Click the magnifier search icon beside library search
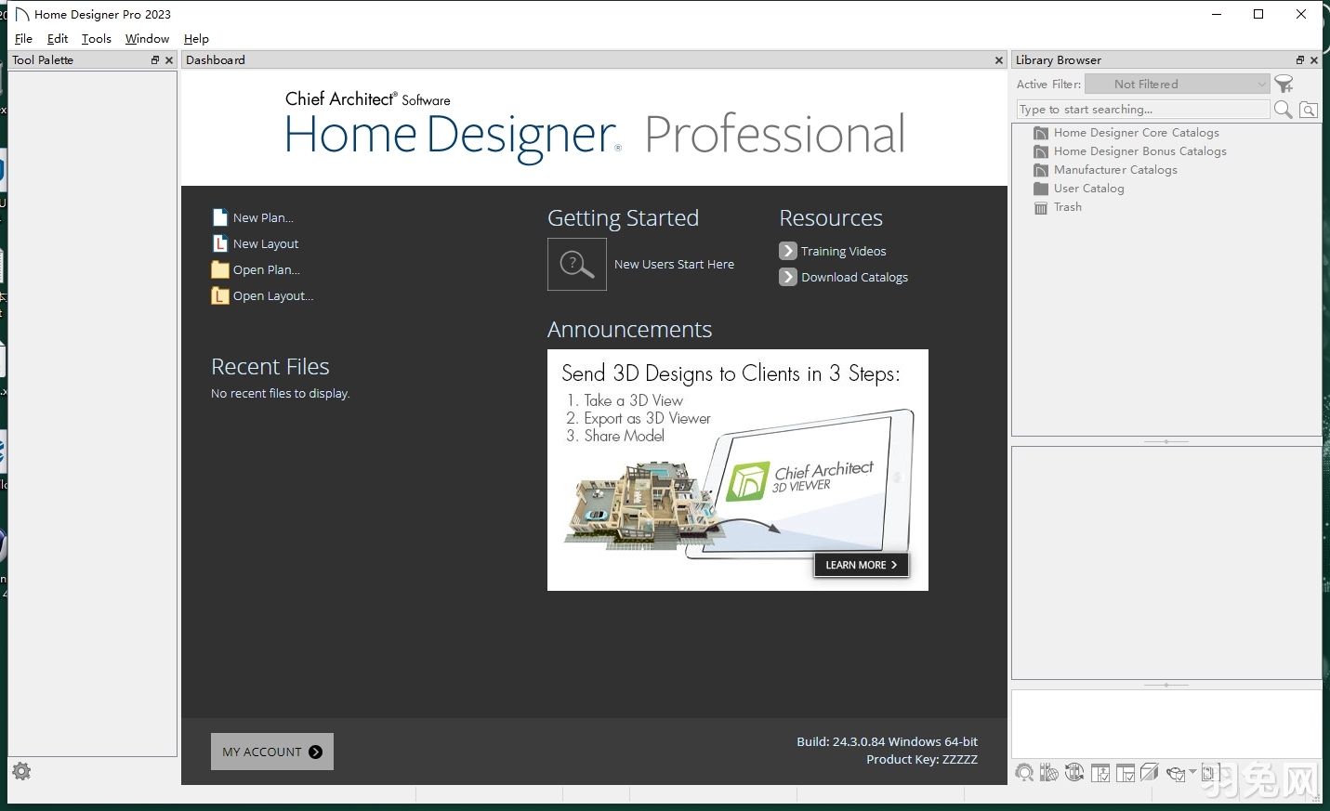 click(1284, 110)
